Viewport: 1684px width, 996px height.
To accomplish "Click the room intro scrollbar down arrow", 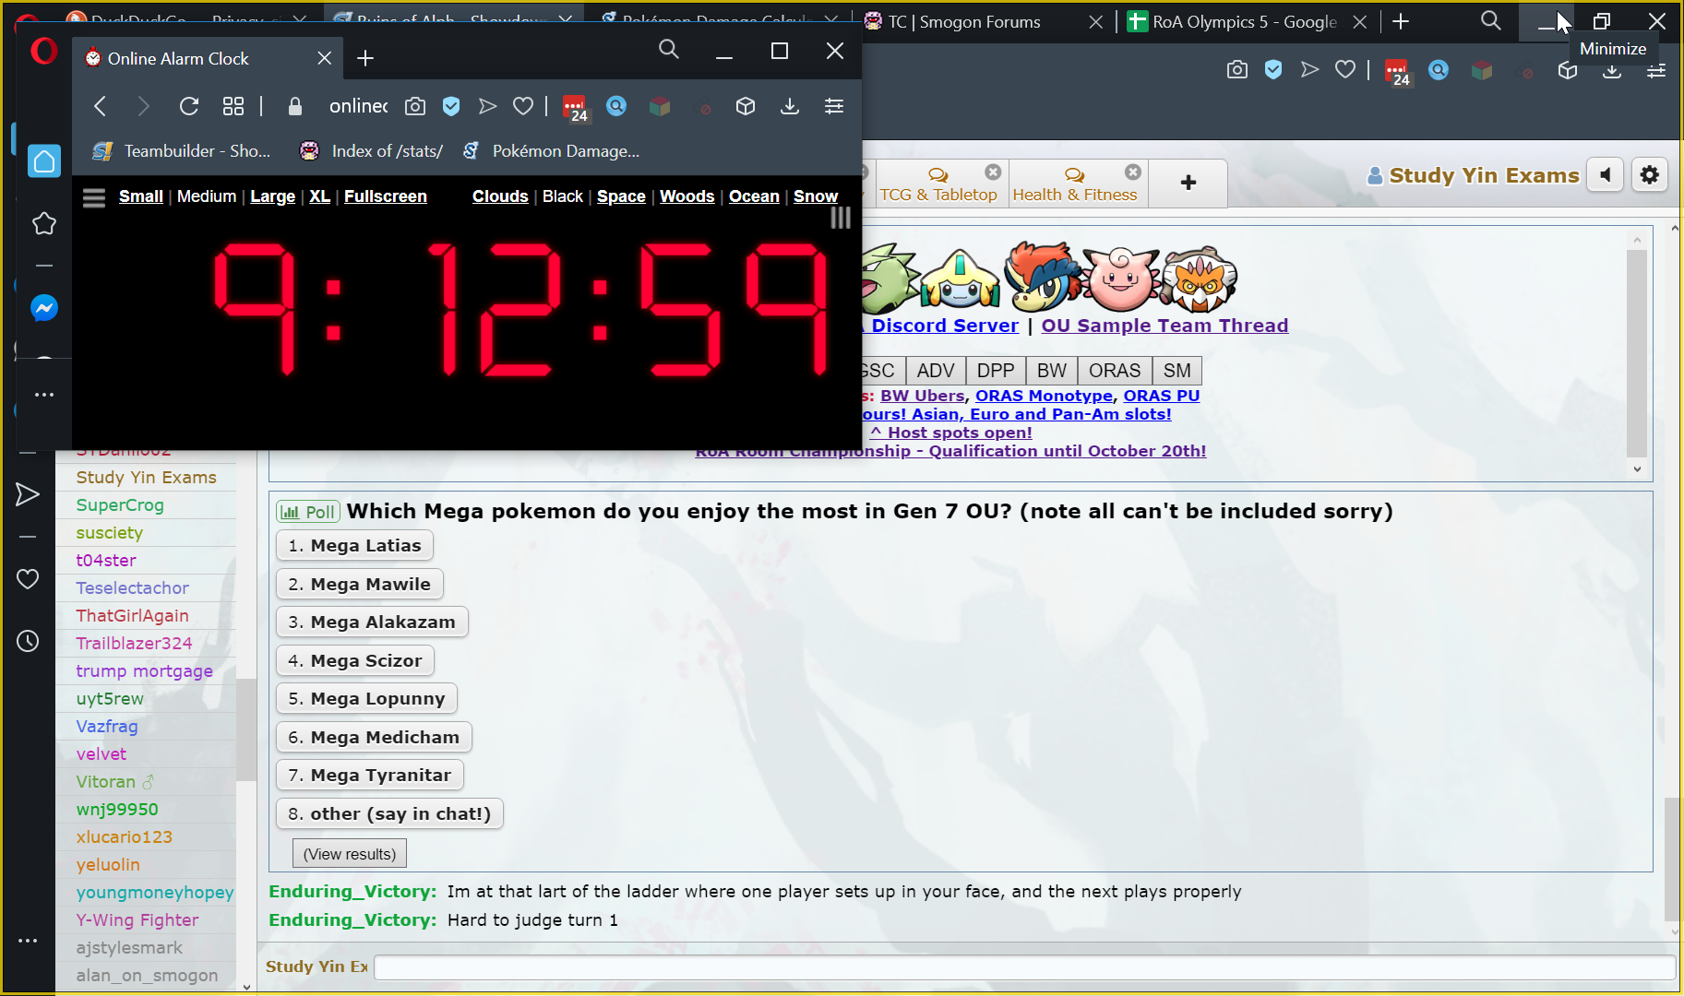I will (x=1637, y=469).
